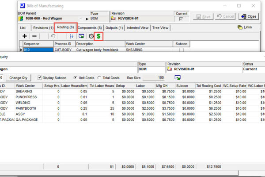The height and width of the screenshot is (177, 265).
Task: Click the Process ID column header
Action: 64,44
